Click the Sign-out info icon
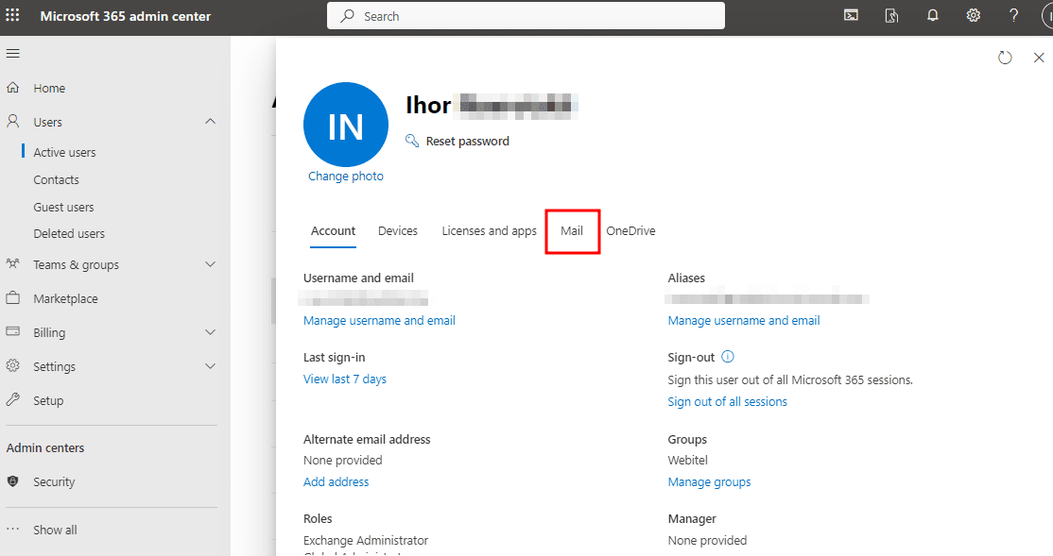The image size is (1053, 556). [x=727, y=357]
